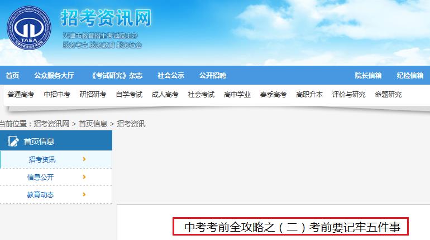Click the 服务考生 服务教育 服务社会 slogan
The image size is (430, 240).
click(102, 45)
